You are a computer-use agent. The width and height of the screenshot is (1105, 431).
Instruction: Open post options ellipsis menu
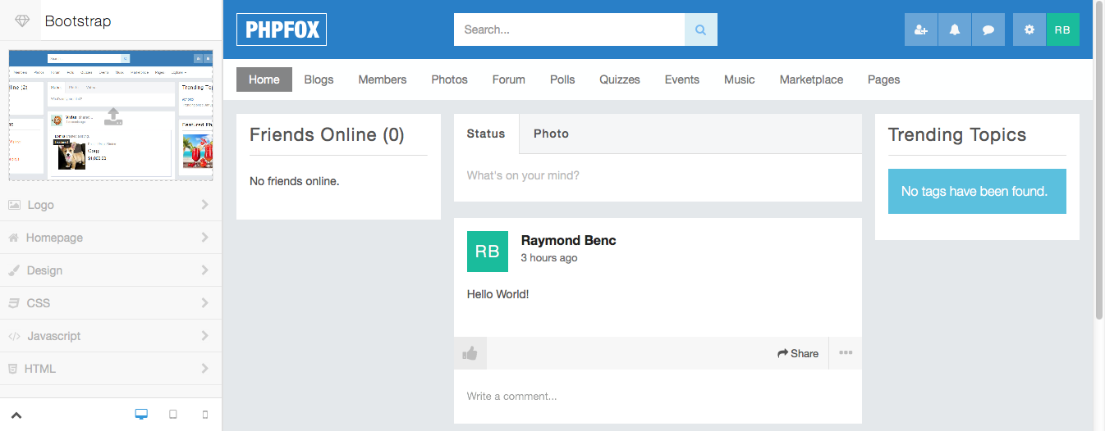point(846,353)
